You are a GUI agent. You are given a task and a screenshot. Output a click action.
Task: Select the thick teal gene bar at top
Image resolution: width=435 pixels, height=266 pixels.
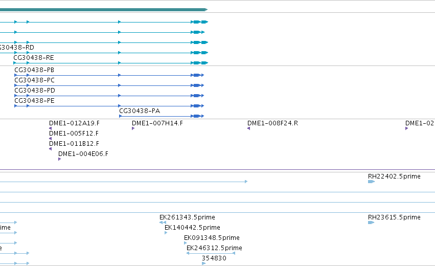[x=104, y=10]
